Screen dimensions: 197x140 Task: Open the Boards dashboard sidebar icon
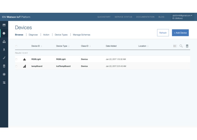[4, 25]
